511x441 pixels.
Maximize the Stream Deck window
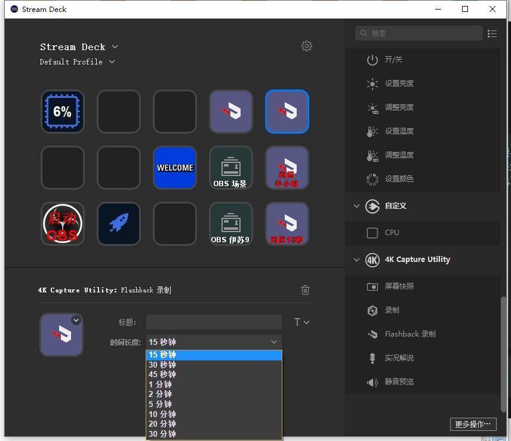click(x=465, y=9)
